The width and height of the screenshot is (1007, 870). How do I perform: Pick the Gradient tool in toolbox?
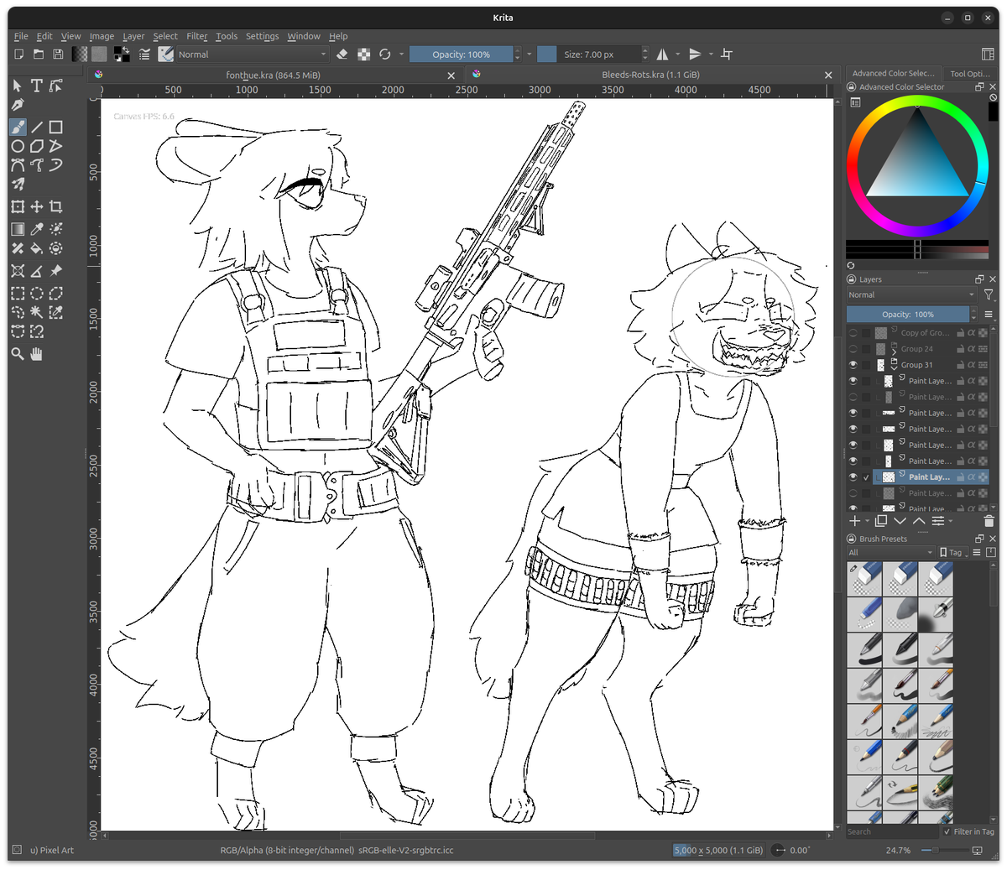[18, 228]
